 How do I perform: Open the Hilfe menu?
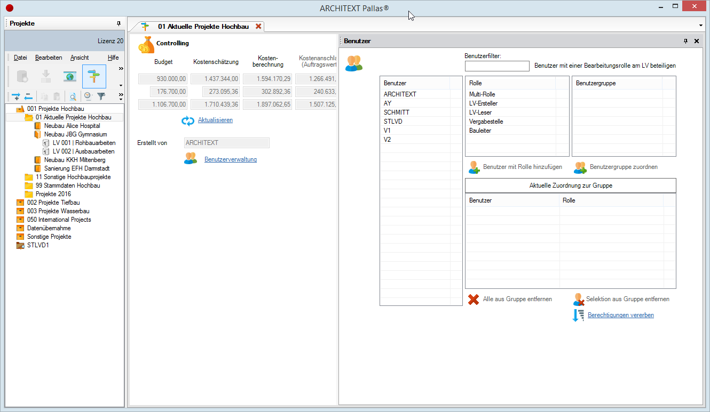click(x=113, y=58)
